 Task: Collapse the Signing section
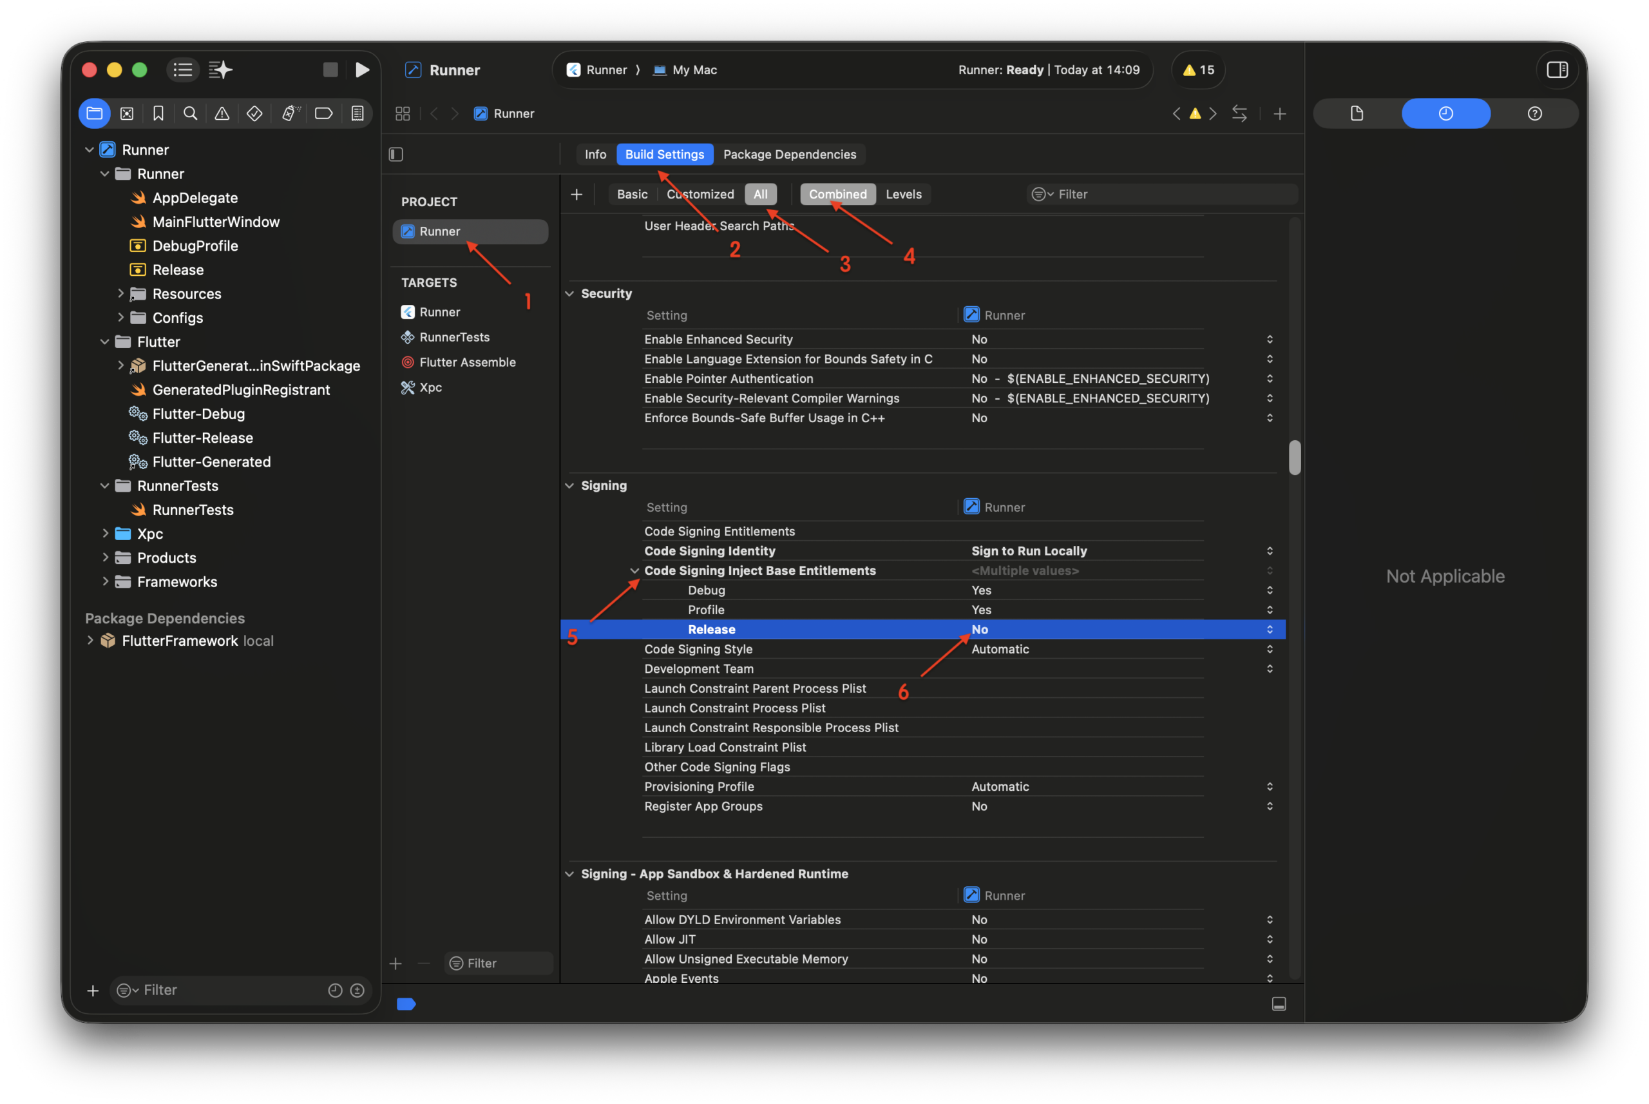pyautogui.click(x=569, y=486)
